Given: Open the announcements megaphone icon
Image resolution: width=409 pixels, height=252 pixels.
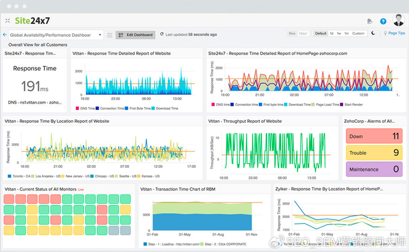Looking at the screenshot, I should point(369,21).
